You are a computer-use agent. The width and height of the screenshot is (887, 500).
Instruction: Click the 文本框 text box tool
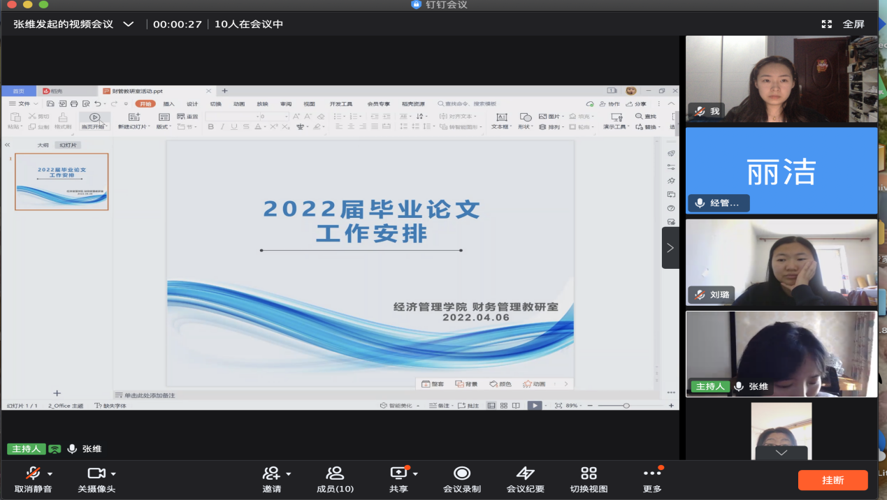(x=500, y=121)
